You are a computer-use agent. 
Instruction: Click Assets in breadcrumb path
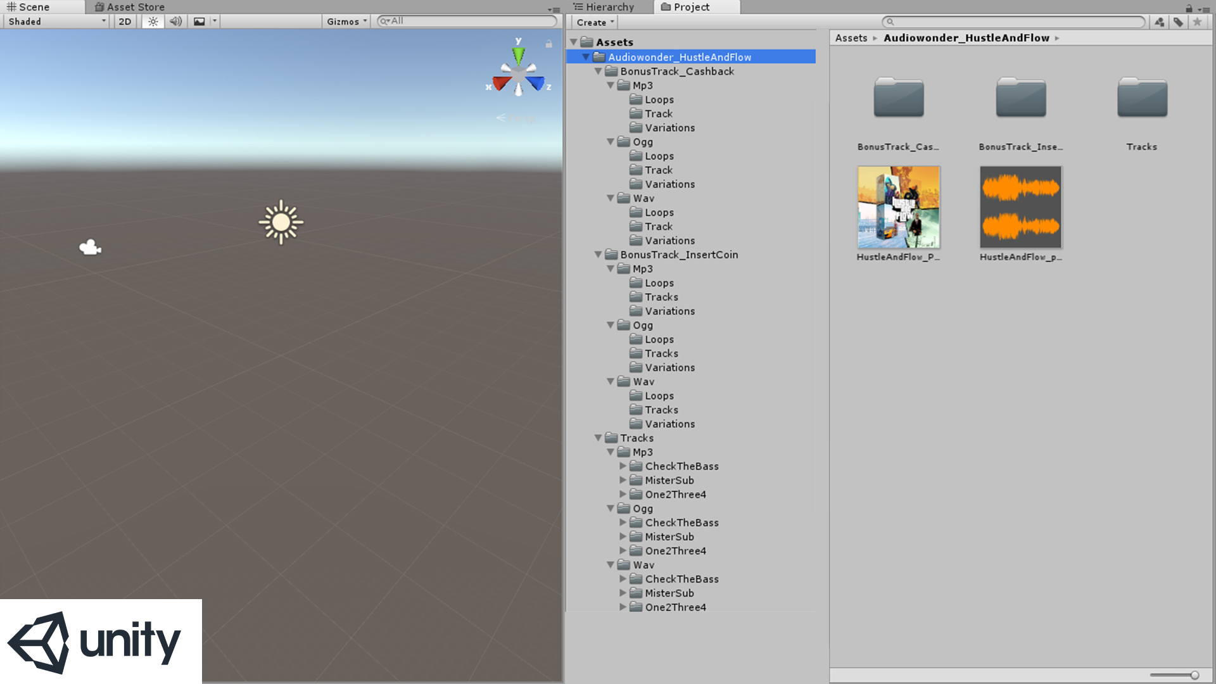click(x=851, y=38)
